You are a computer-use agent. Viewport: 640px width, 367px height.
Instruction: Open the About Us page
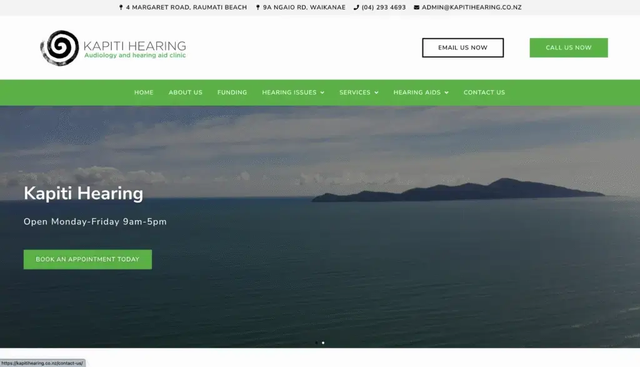point(185,92)
